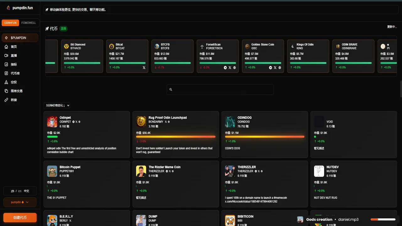Screen dimensions: 402x226
Task: Switch language to 中文
Action: [26, 191]
